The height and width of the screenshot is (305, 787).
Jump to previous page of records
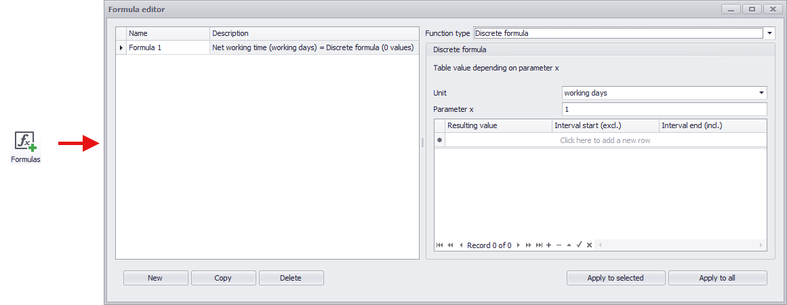tap(450, 245)
